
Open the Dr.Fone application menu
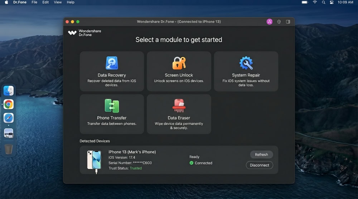pyautogui.click(x=20, y=2)
